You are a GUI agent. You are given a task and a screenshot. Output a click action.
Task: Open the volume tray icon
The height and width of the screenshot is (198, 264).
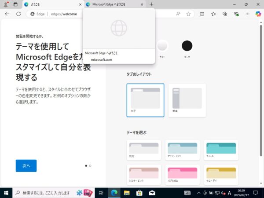point(224,193)
